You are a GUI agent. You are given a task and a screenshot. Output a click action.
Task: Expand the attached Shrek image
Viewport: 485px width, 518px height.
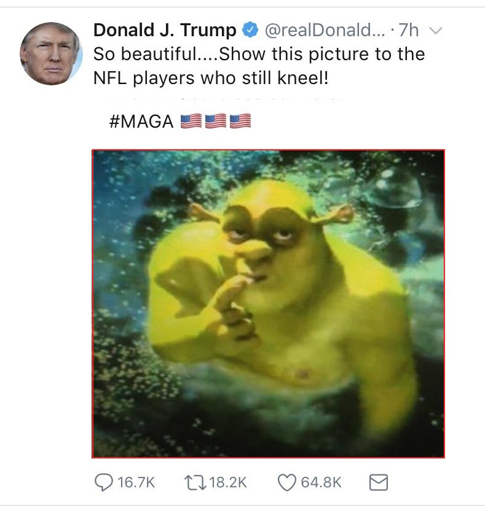(x=268, y=304)
